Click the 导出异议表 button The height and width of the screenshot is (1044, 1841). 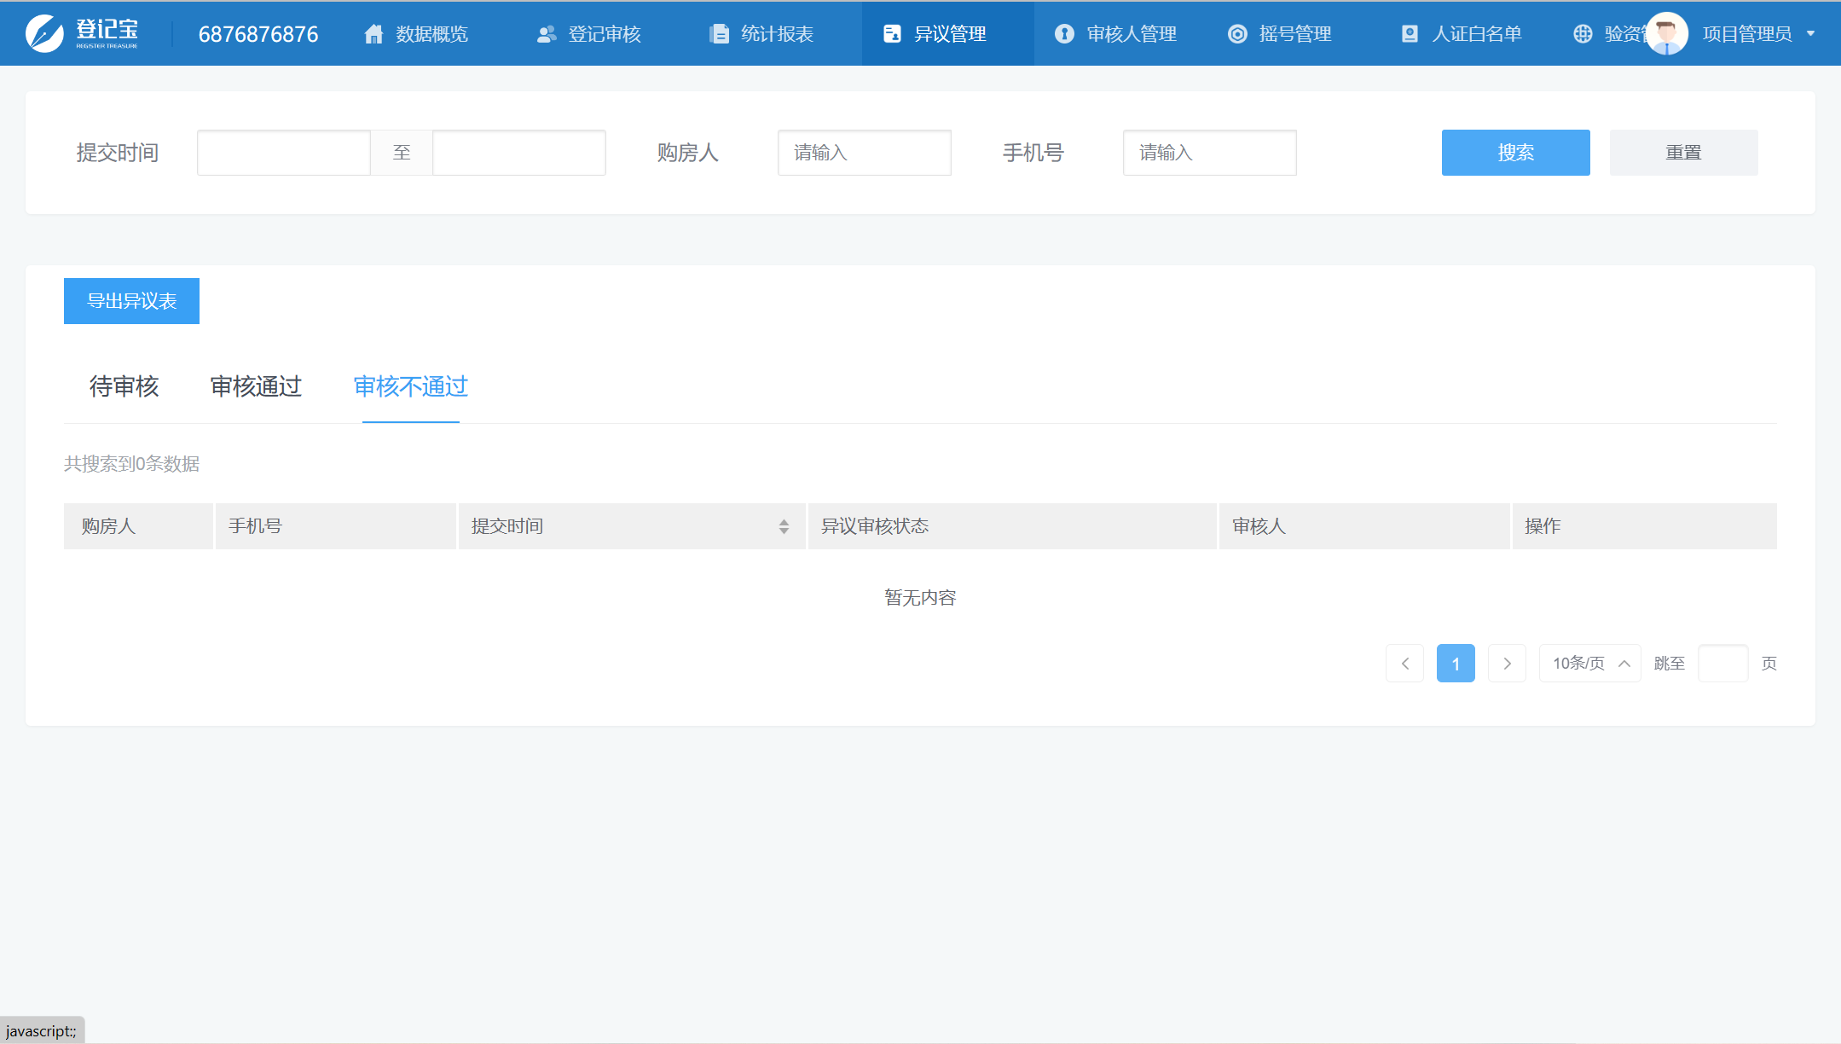131,301
